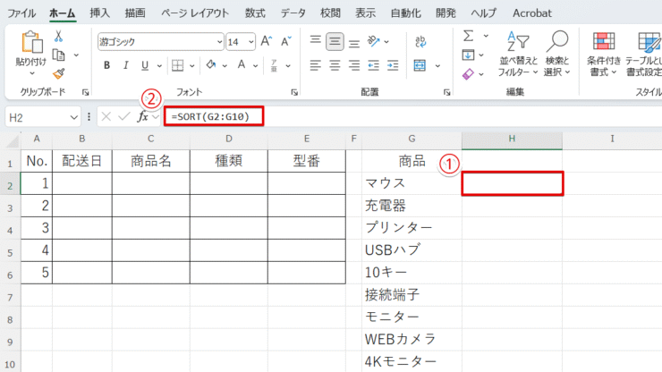Show phonetic furigana icon
Image resolution: width=662 pixels, height=372 pixels.
pyautogui.click(x=274, y=65)
